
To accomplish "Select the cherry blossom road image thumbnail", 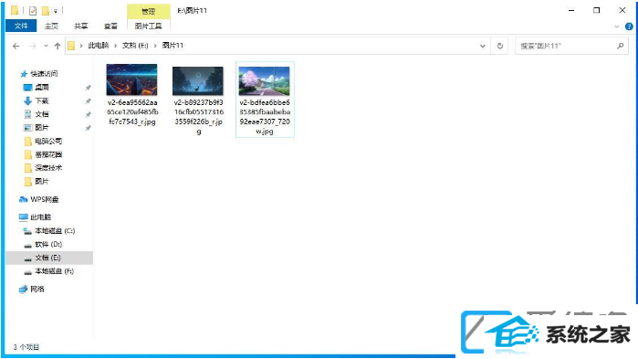I will tap(265, 81).
